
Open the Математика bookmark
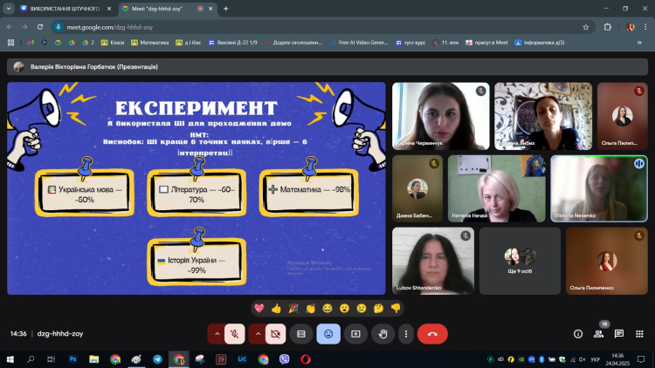(154, 42)
